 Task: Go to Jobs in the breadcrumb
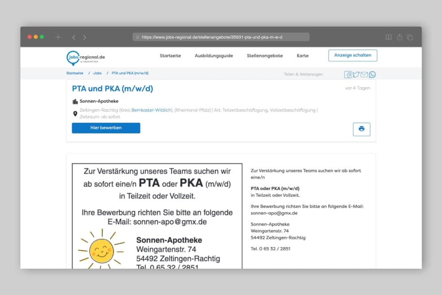(x=97, y=73)
